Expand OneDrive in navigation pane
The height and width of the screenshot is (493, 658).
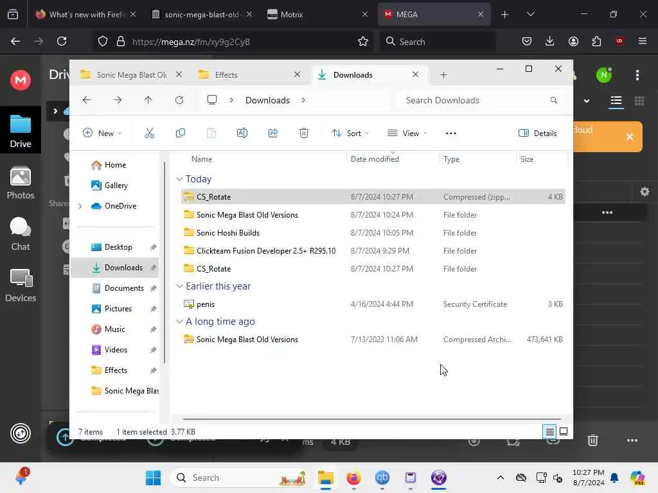[80, 206]
